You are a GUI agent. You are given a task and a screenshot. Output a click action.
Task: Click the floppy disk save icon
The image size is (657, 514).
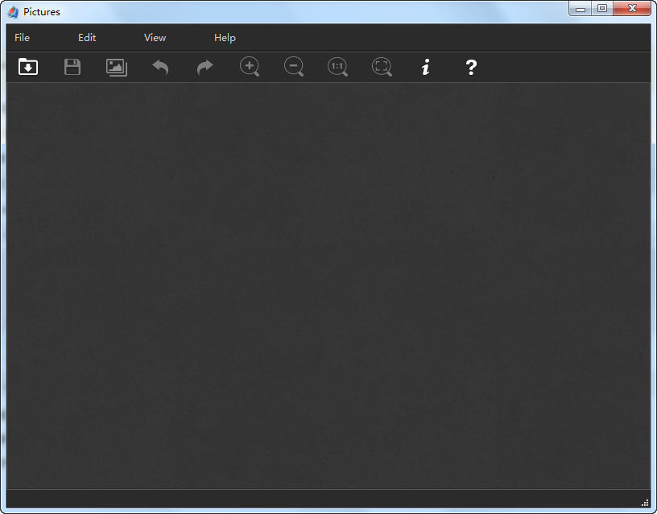pyautogui.click(x=72, y=67)
